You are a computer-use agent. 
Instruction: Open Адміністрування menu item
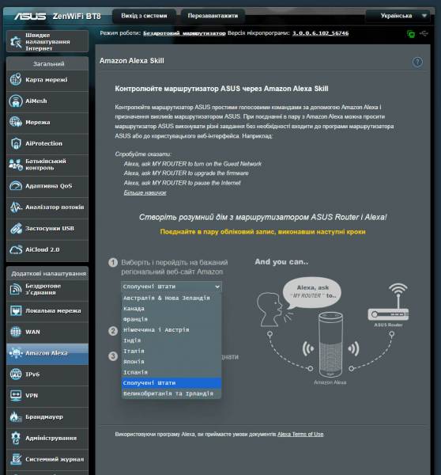tap(47, 438)
